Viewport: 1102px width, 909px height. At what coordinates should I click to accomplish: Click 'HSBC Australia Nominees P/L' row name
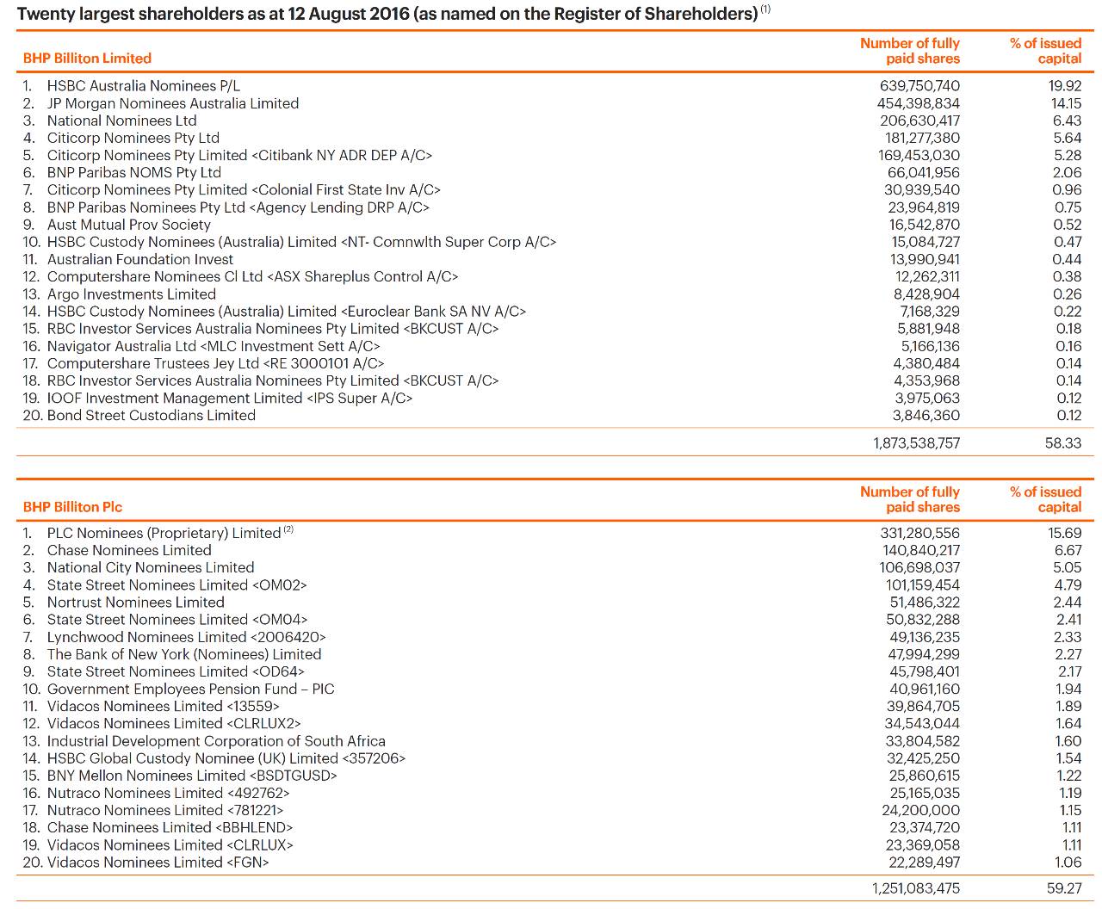[144, 86]
